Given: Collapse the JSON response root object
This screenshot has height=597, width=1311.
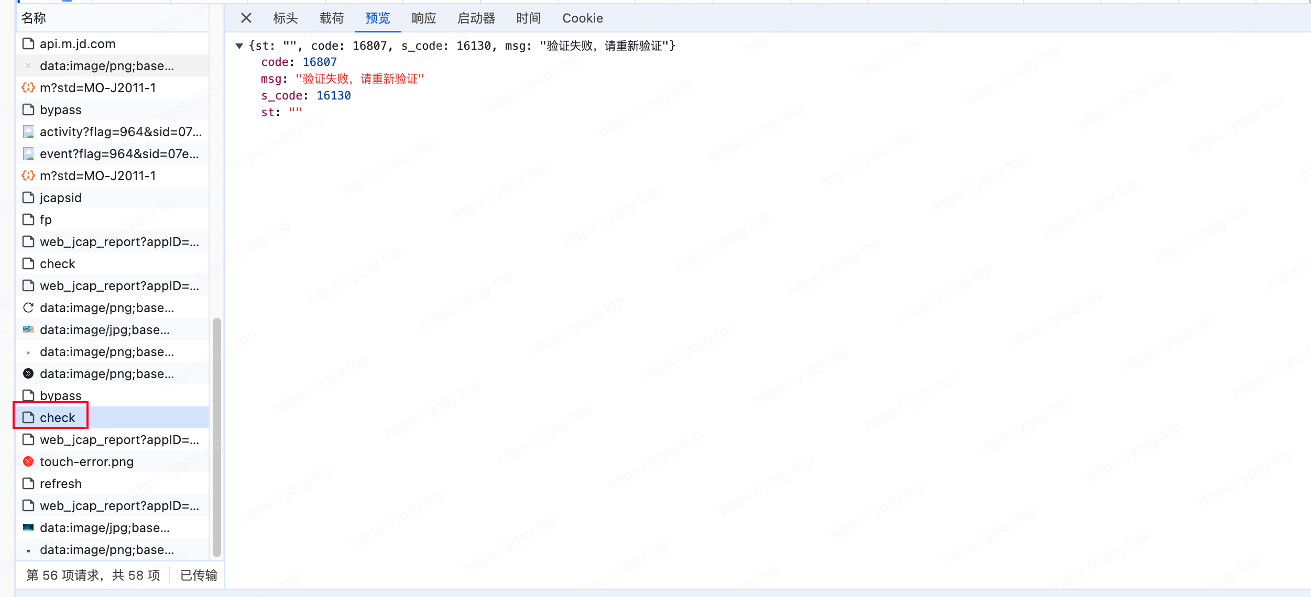Looking at the screenshot, I should click(239, 46).
